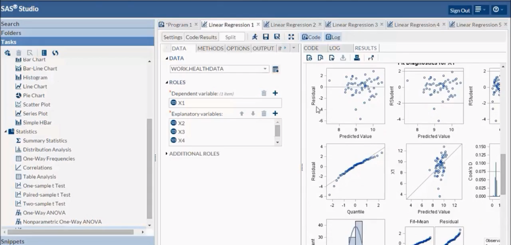Open the Help menu dropdown
The width and height of the screenshot is (511, 245).
[498, 10]
